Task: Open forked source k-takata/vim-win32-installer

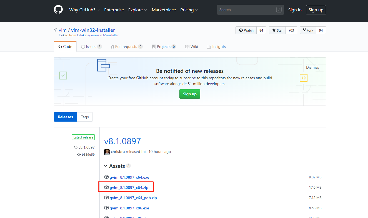Action: 98,35
